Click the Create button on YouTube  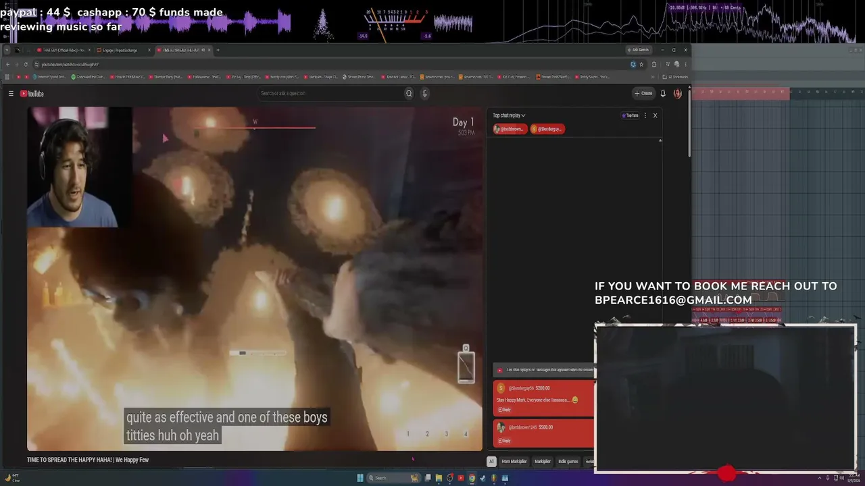pos(643,94)
